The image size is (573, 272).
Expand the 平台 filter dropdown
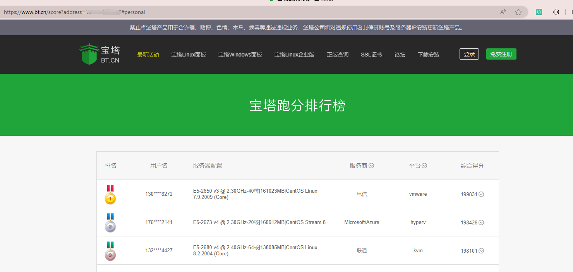(424, 166)
